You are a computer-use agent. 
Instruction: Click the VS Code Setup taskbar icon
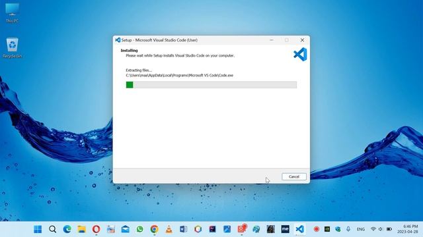pos(299,229)
